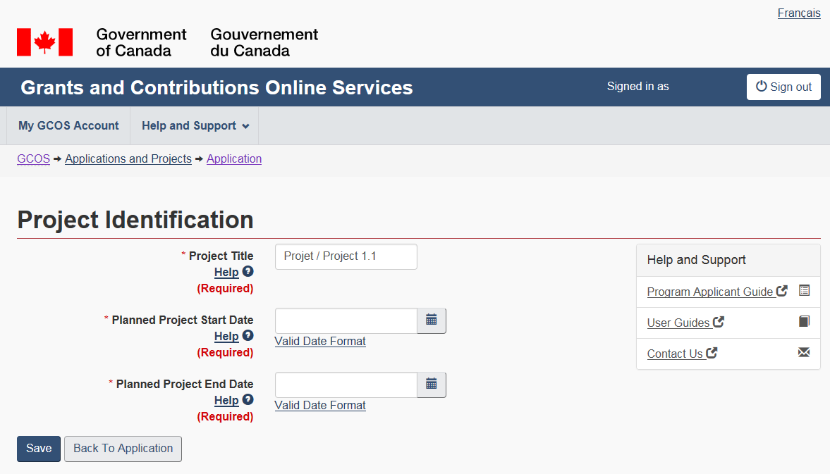
Task: Click the Project Title help question icon
Action: point(248,271)
